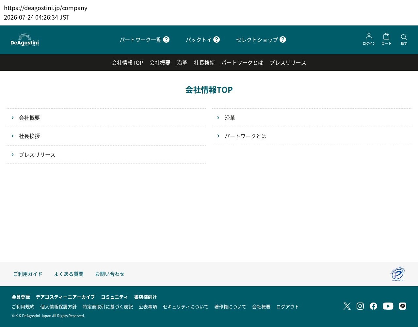This screenshot has width=418, height=327.
Task: Click chevron beside パートワークとは list row
Action: pos(218,136)
